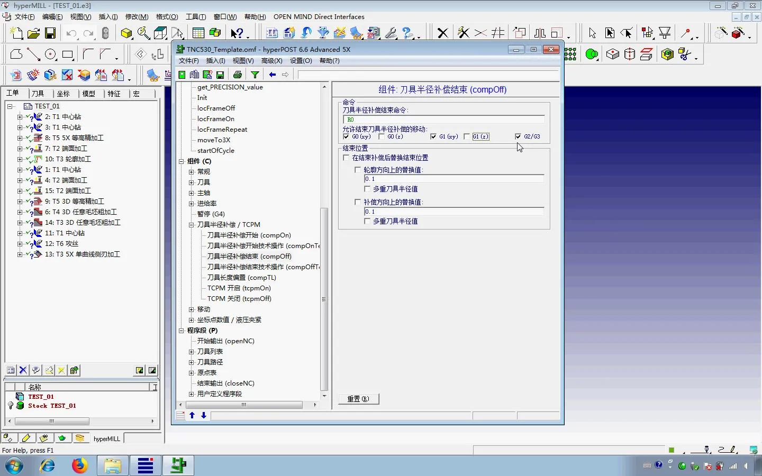Check the 轮廓方向上的替换值 checkbox
Screen dimensions: 762x476
[x=358, y=170]
